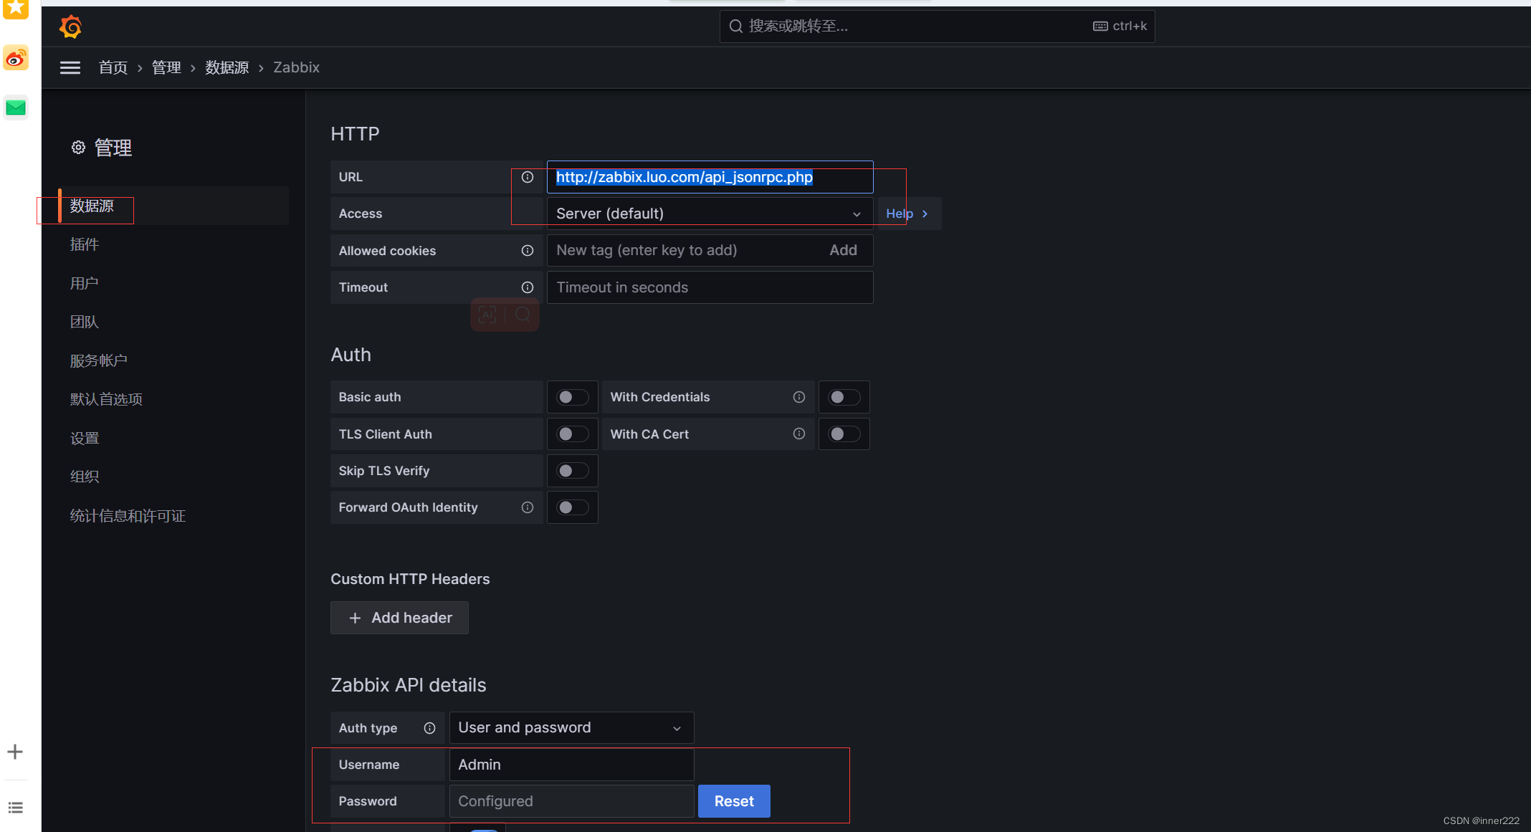Select 设置 in the admin sidebar

click(84, 439)
